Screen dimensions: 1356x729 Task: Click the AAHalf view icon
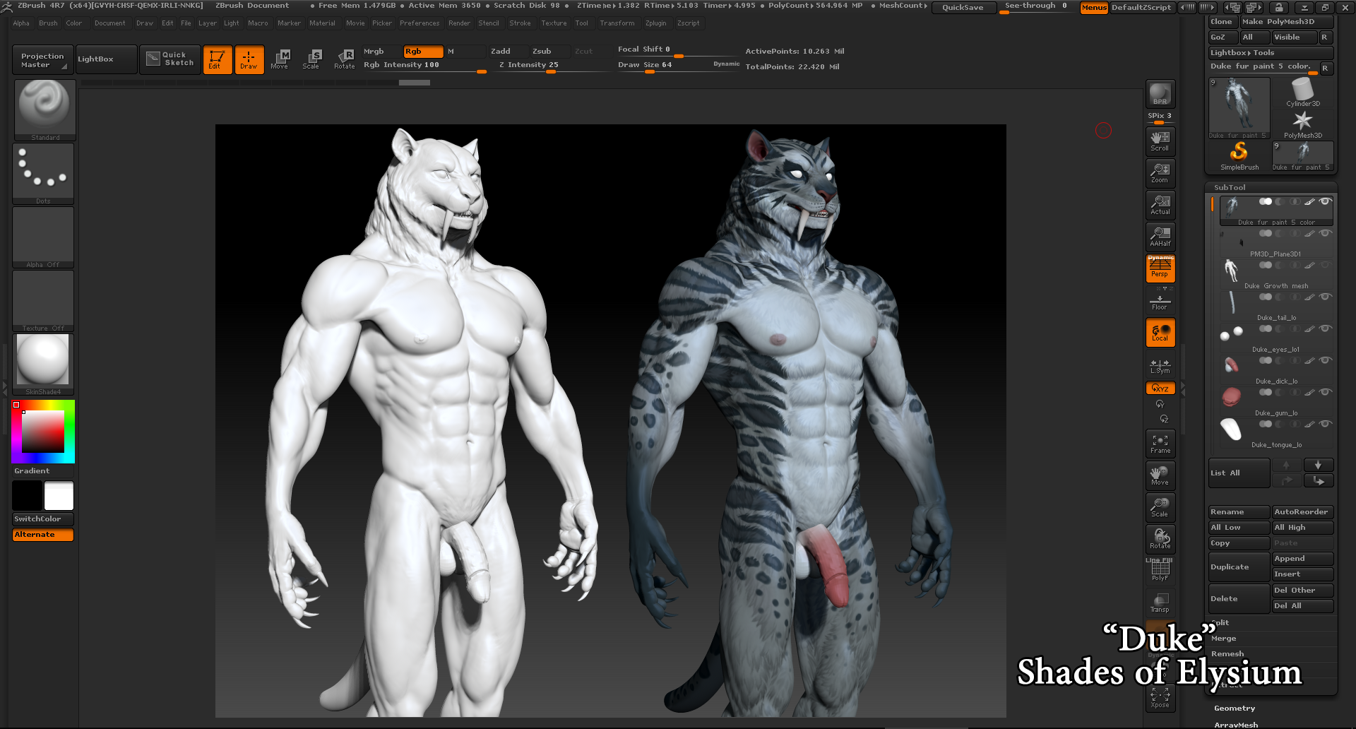pyautogui.click(x=1160, y=237)
